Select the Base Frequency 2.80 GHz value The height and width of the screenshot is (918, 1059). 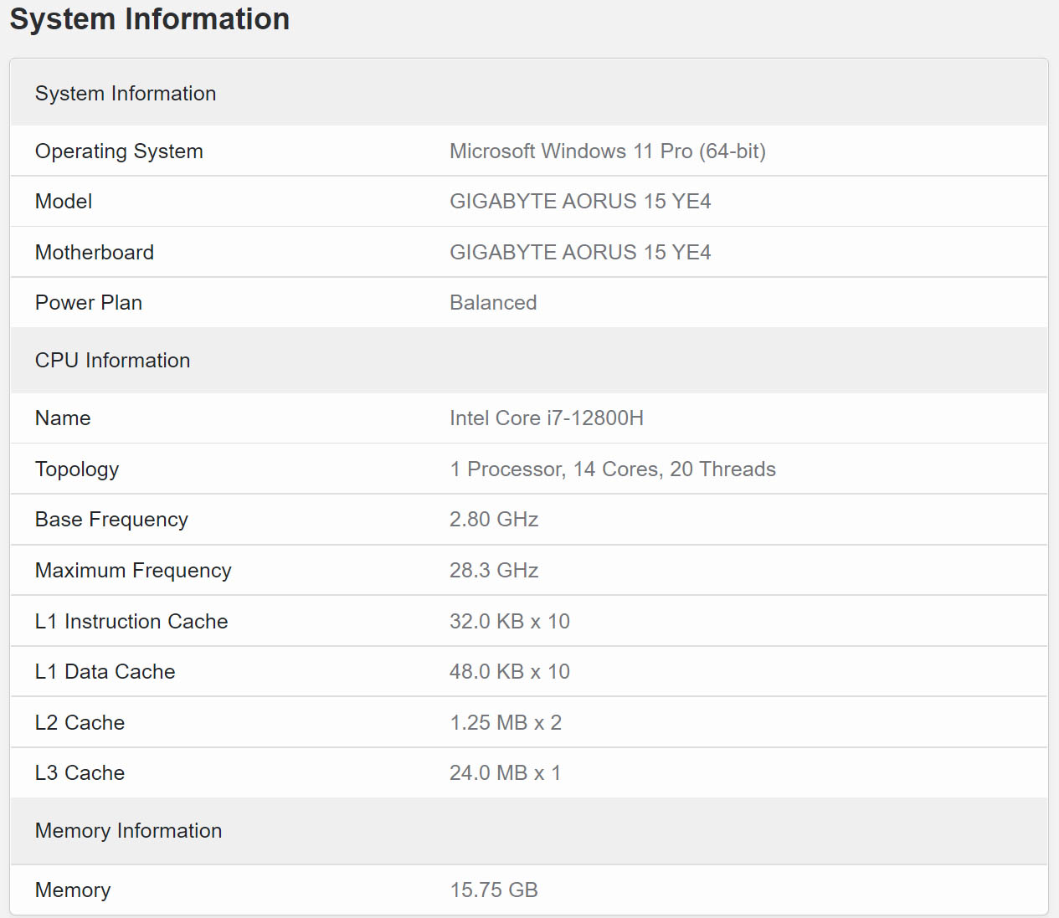coord(494,520)
